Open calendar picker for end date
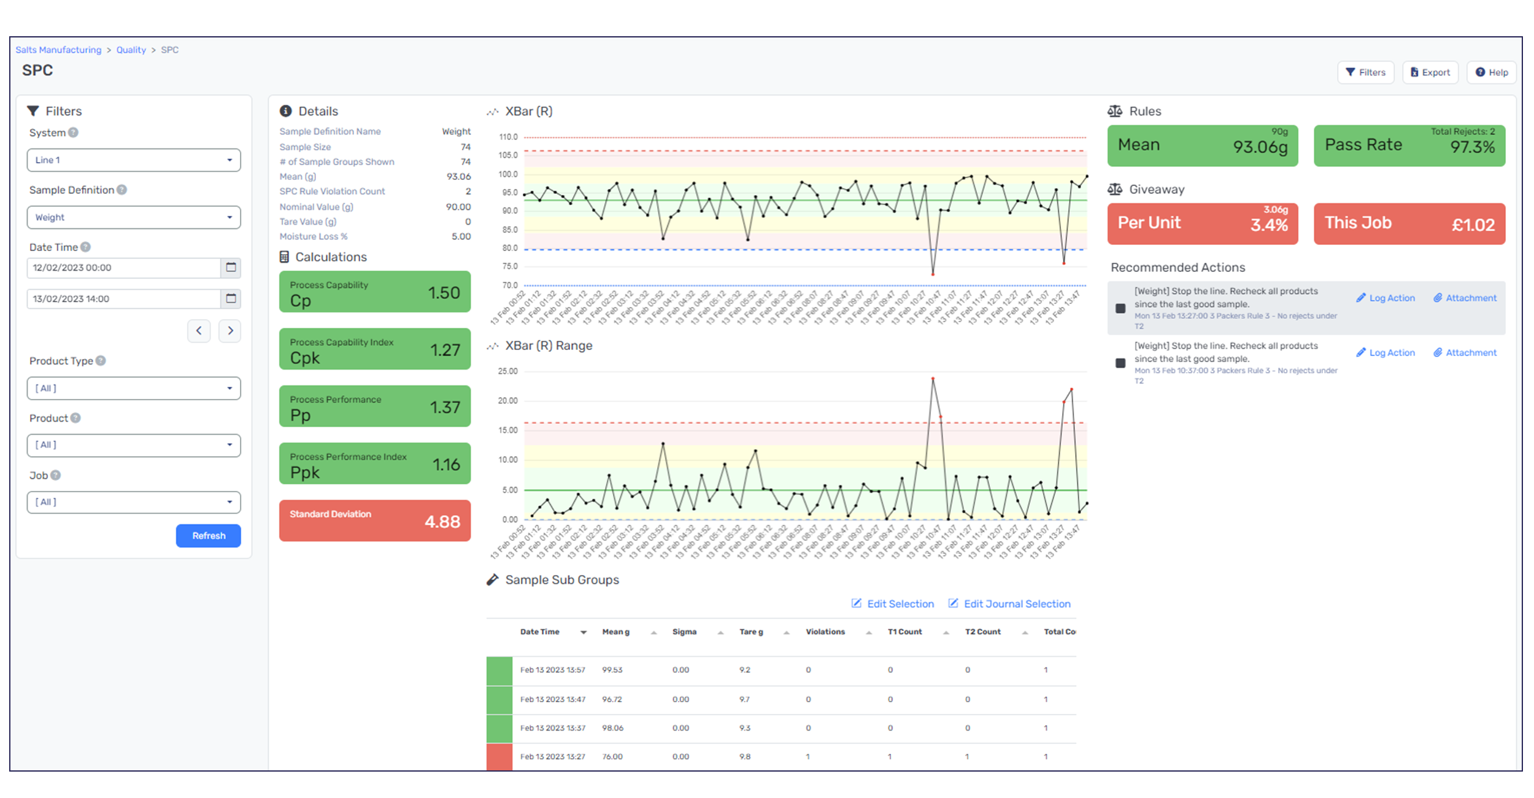1534x798 pixels. click(231, 299)
